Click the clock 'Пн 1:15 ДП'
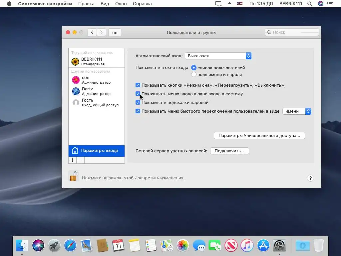The width and height of the screenshot is (341, 256). click(261, 4)
